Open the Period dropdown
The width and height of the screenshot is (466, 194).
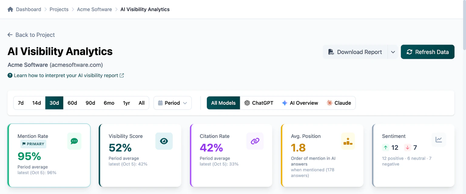pyautogui.click(x=173, y=103)
